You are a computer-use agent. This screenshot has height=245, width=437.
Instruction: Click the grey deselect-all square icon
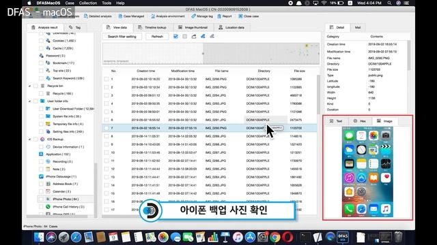pos(185,36)
